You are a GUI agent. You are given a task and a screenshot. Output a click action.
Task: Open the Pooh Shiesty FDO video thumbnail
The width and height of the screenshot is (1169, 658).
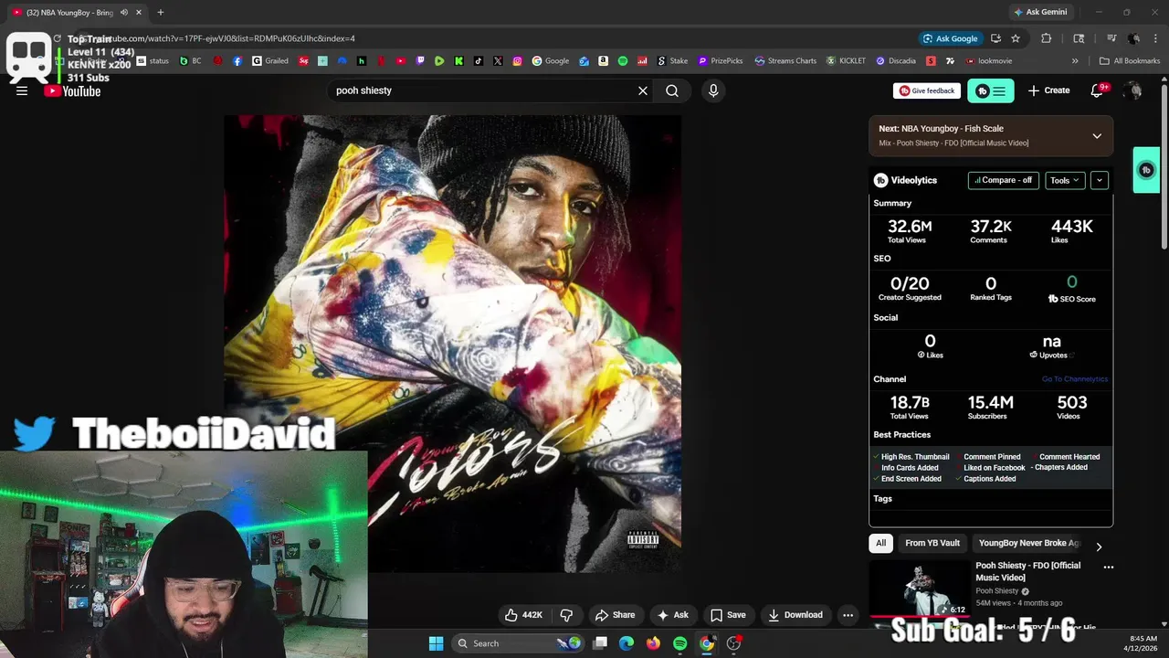919,589
